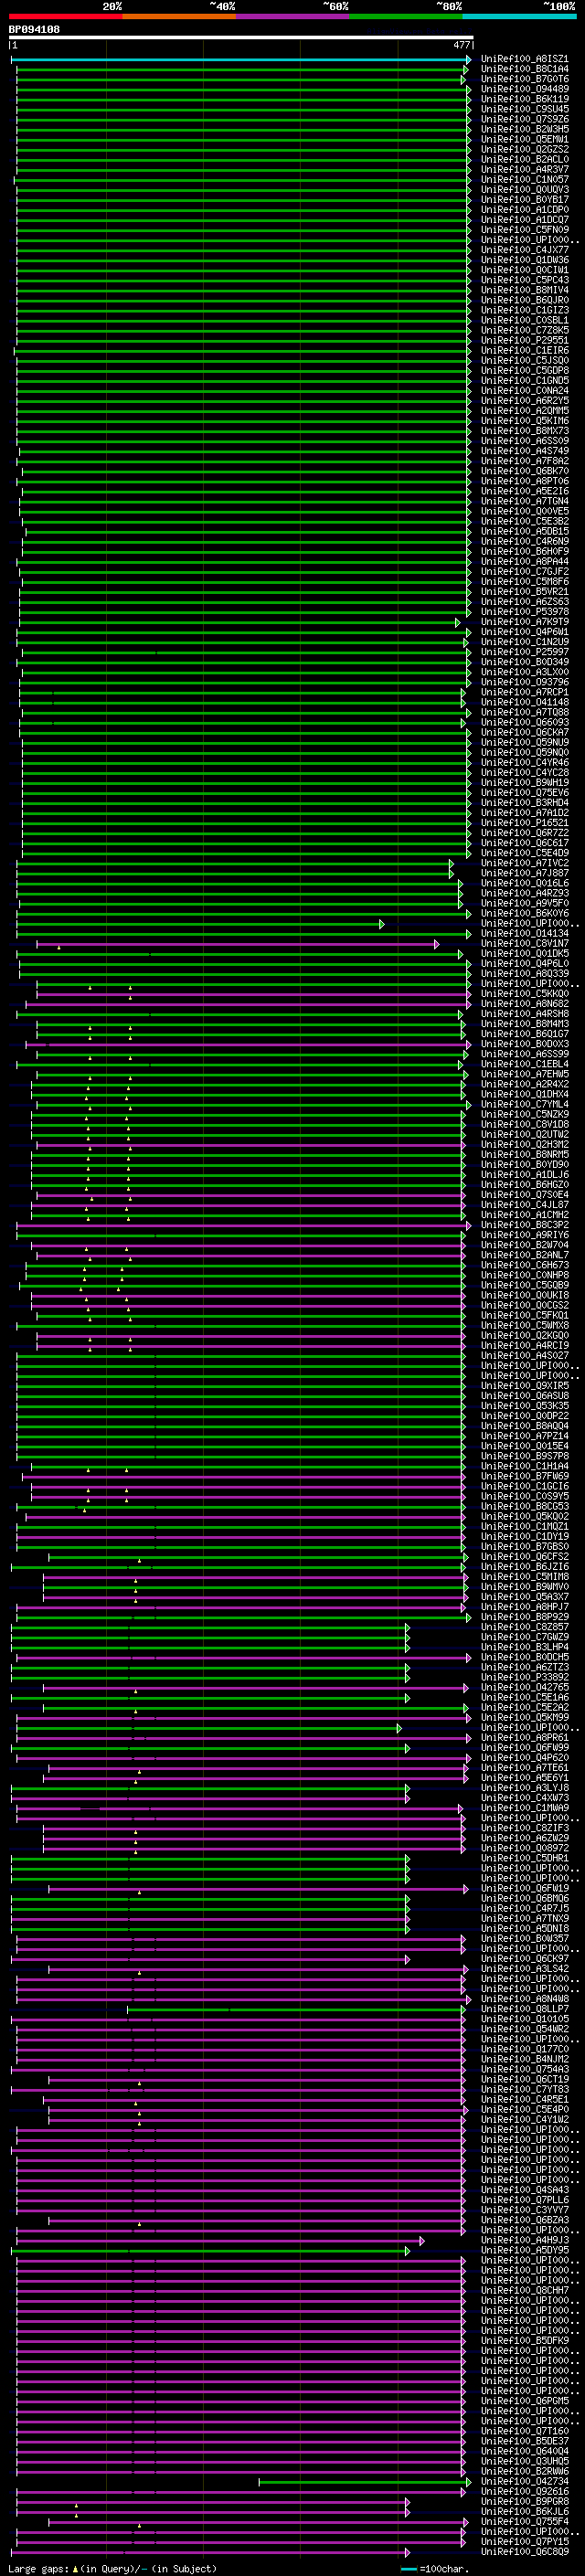Select hit label UniRef100_A4RSH8
The width and height of the screenshot is (585, 2576).
tap(524, 1014)
